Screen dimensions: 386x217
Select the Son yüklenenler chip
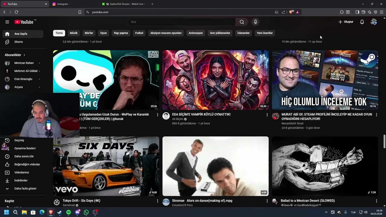(220, 33)
